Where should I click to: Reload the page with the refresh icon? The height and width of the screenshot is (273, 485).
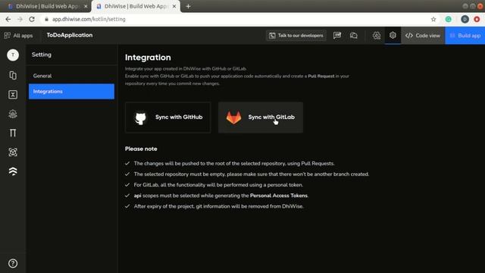(x=32, y=19)
